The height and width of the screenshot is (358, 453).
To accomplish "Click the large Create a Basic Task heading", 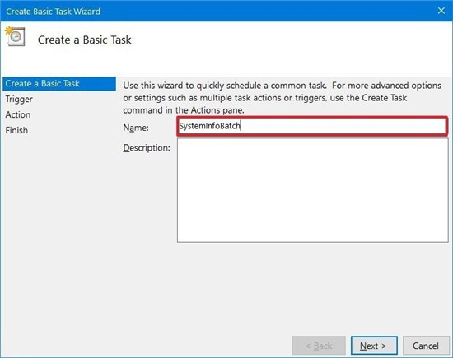I will (x=84, y=40).
